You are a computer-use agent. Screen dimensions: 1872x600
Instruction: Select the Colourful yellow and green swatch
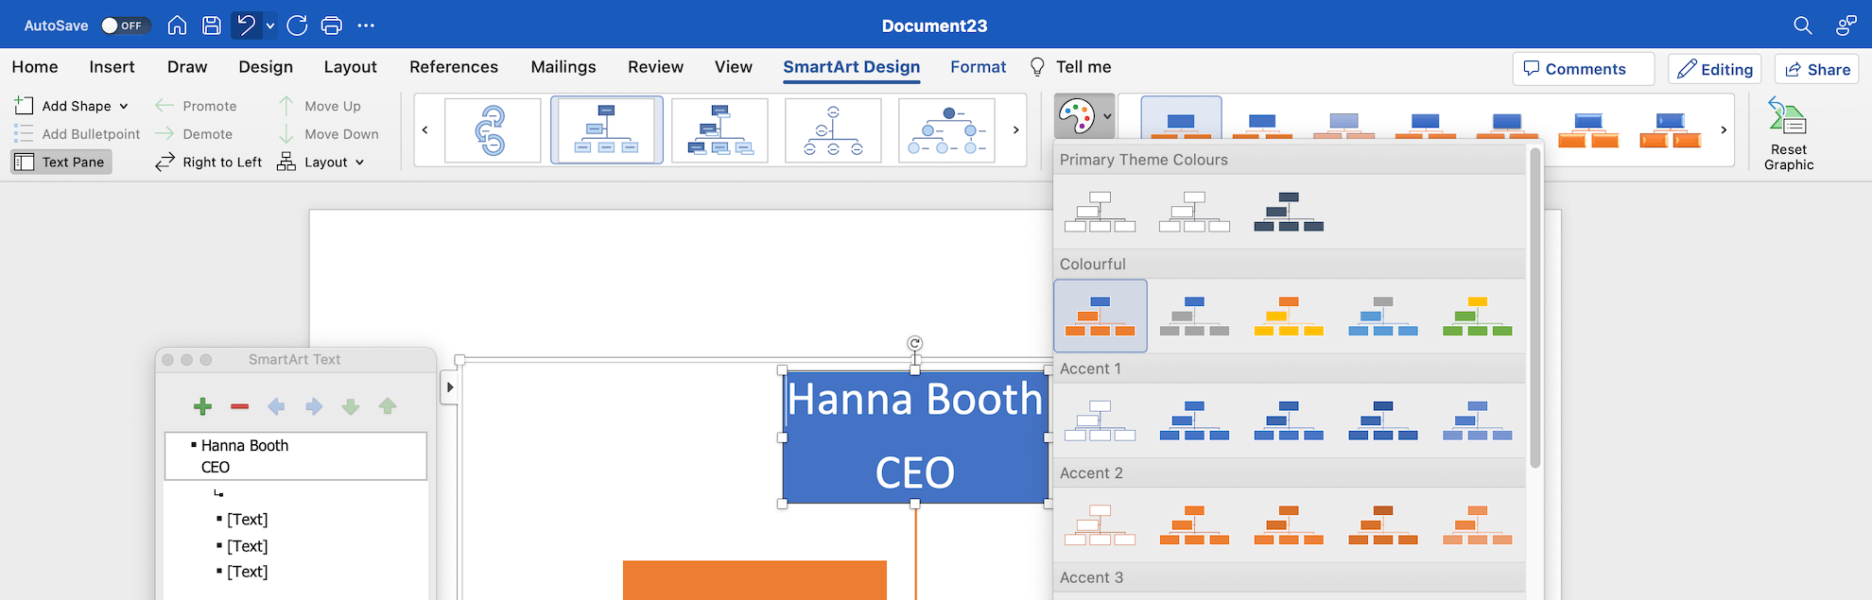(x=1478, y=316)
